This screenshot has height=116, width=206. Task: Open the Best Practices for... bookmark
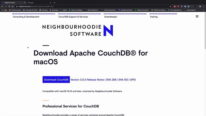tap(92, 10)
